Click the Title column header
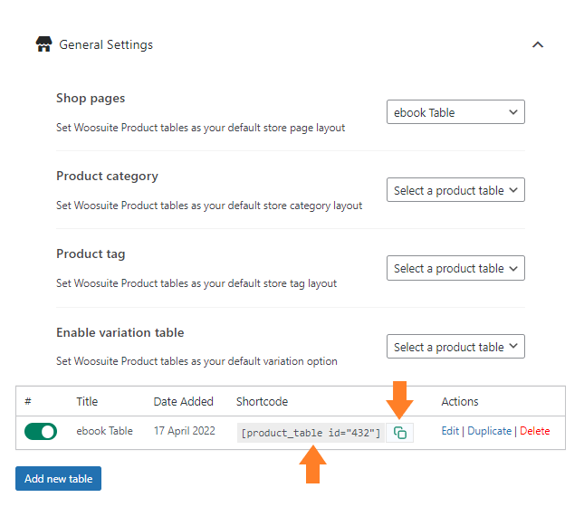This screenshot has width=584, height=507. 87,401
